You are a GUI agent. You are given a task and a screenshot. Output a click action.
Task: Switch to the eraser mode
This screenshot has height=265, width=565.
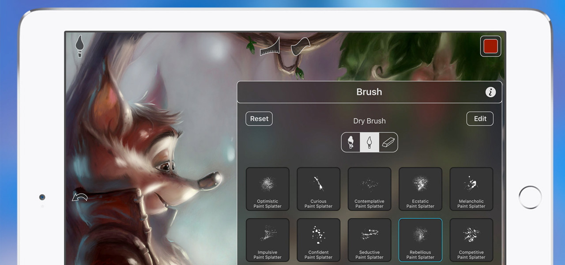pos(388,143)
